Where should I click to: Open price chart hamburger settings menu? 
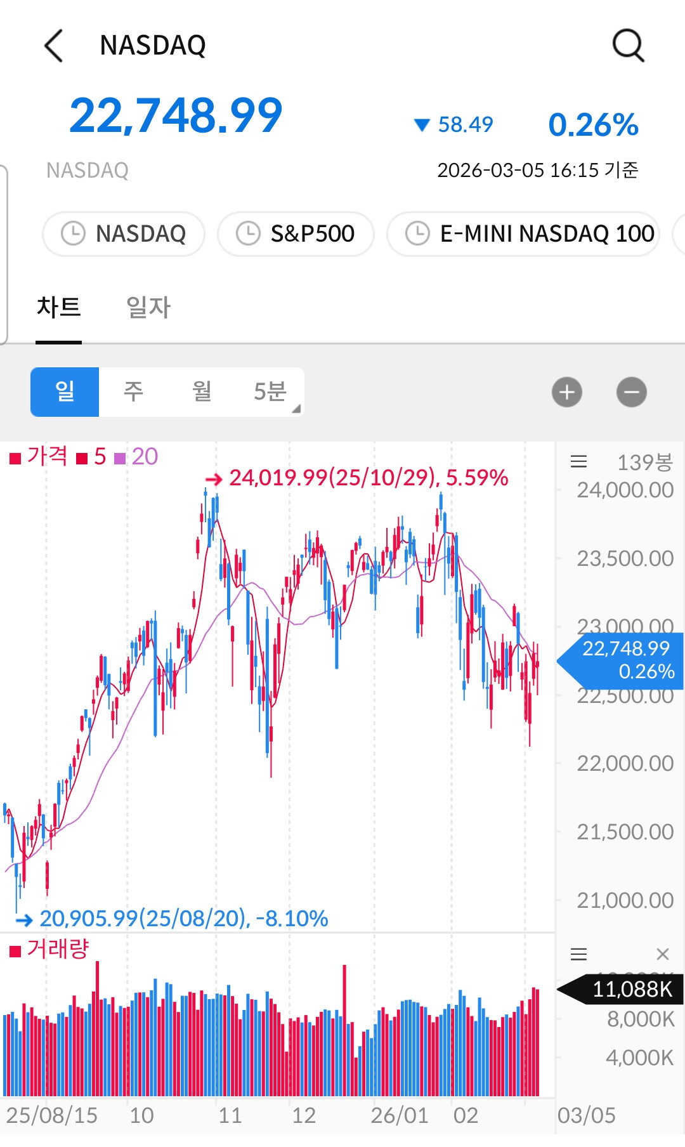coord(578,462)
